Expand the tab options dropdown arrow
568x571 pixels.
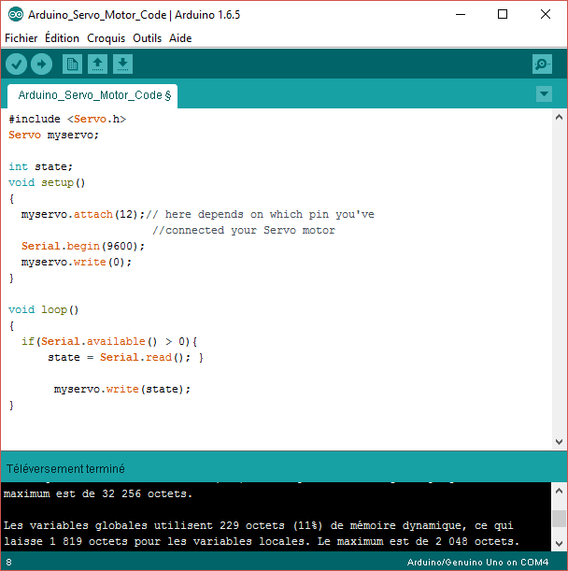(x=544, y=94)
